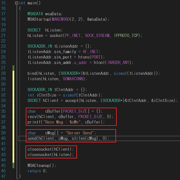Click the PORT macro inside htons
This screenshot has width=180, height=180.
pos(96,57)
